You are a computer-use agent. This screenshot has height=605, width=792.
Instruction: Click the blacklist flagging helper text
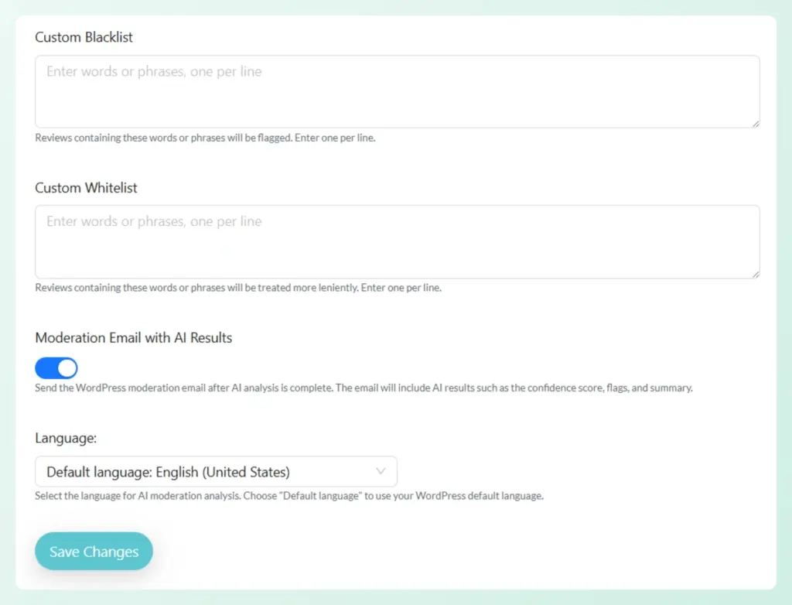[x=205, y=138]
